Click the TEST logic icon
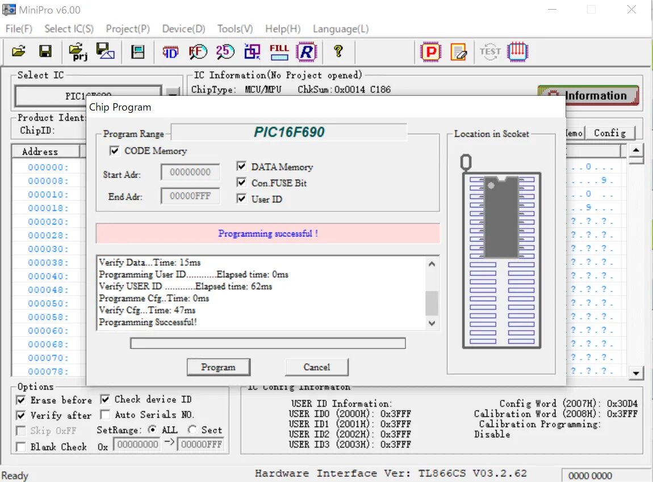The image size is (653, 482). coord(489,52)
